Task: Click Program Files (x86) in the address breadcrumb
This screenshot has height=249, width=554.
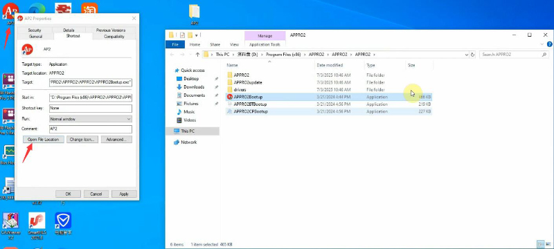Action: coord(284,55)
